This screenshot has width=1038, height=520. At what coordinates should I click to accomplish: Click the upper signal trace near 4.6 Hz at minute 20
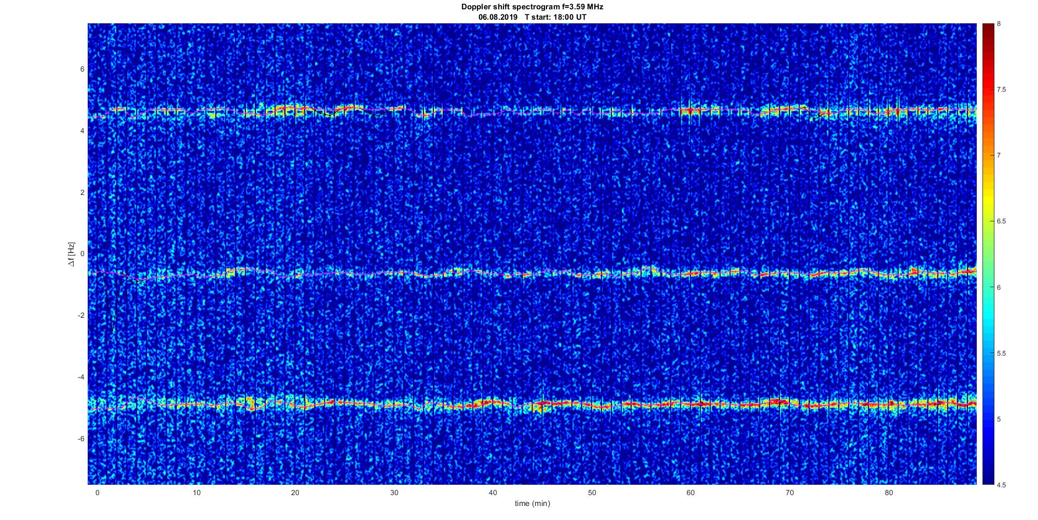(x=295, y=109)
